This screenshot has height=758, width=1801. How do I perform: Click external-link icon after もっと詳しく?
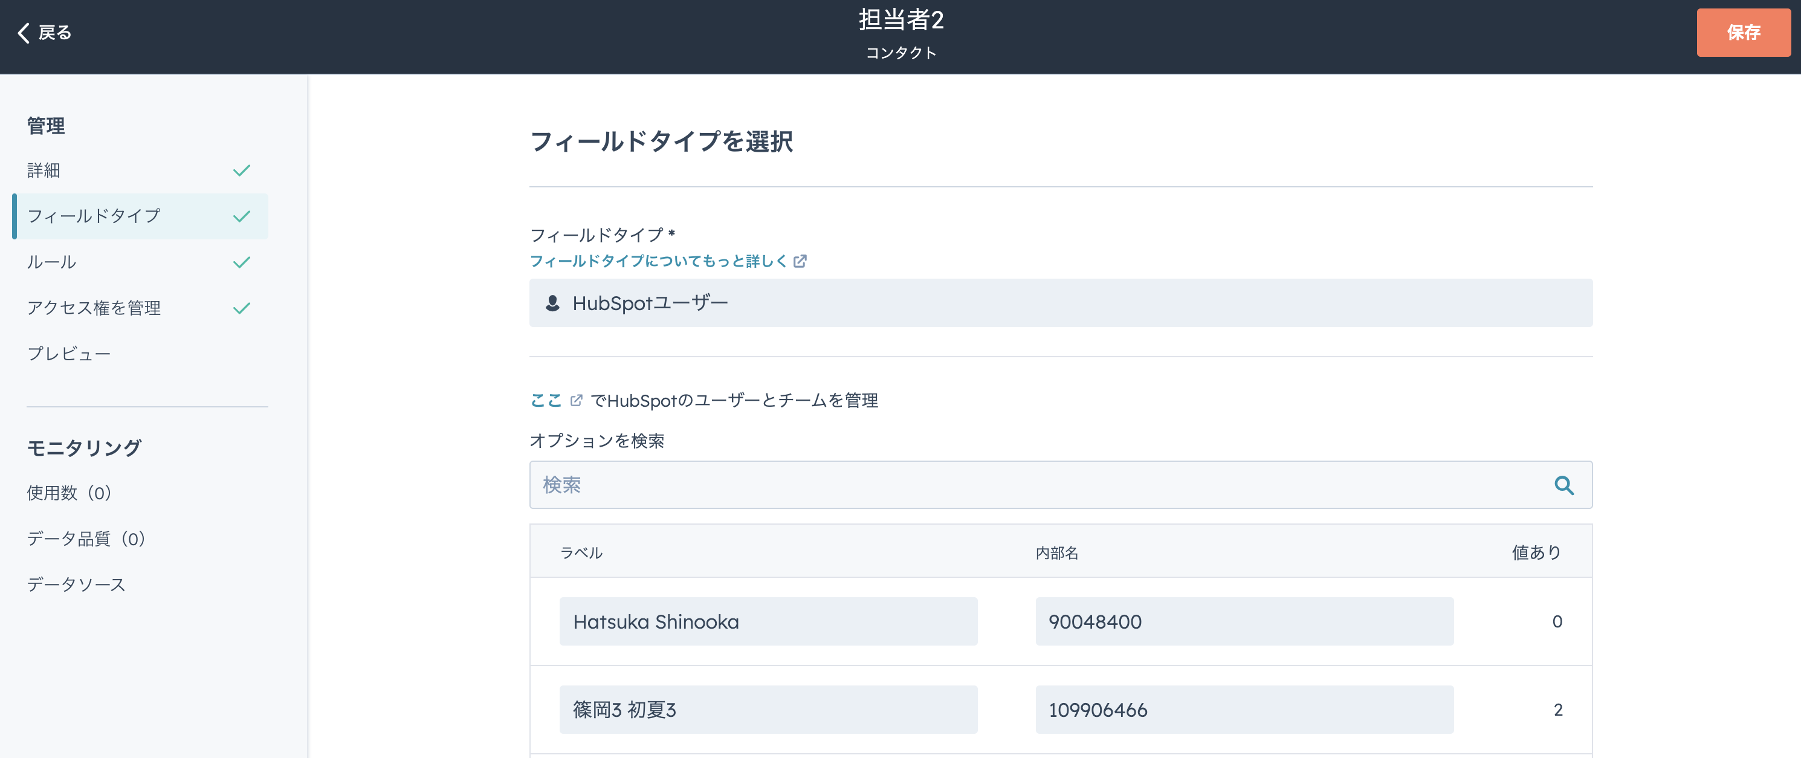(800, 261)
